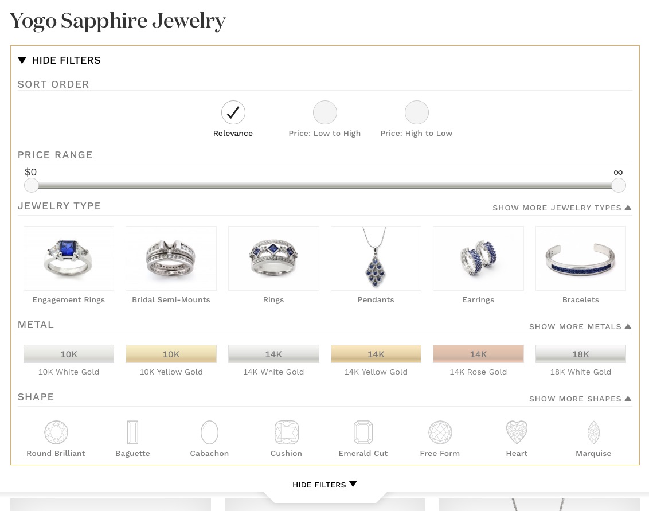Expand Show More Shapes
This screenshot has height=511, width=649.
coord(580,399)
